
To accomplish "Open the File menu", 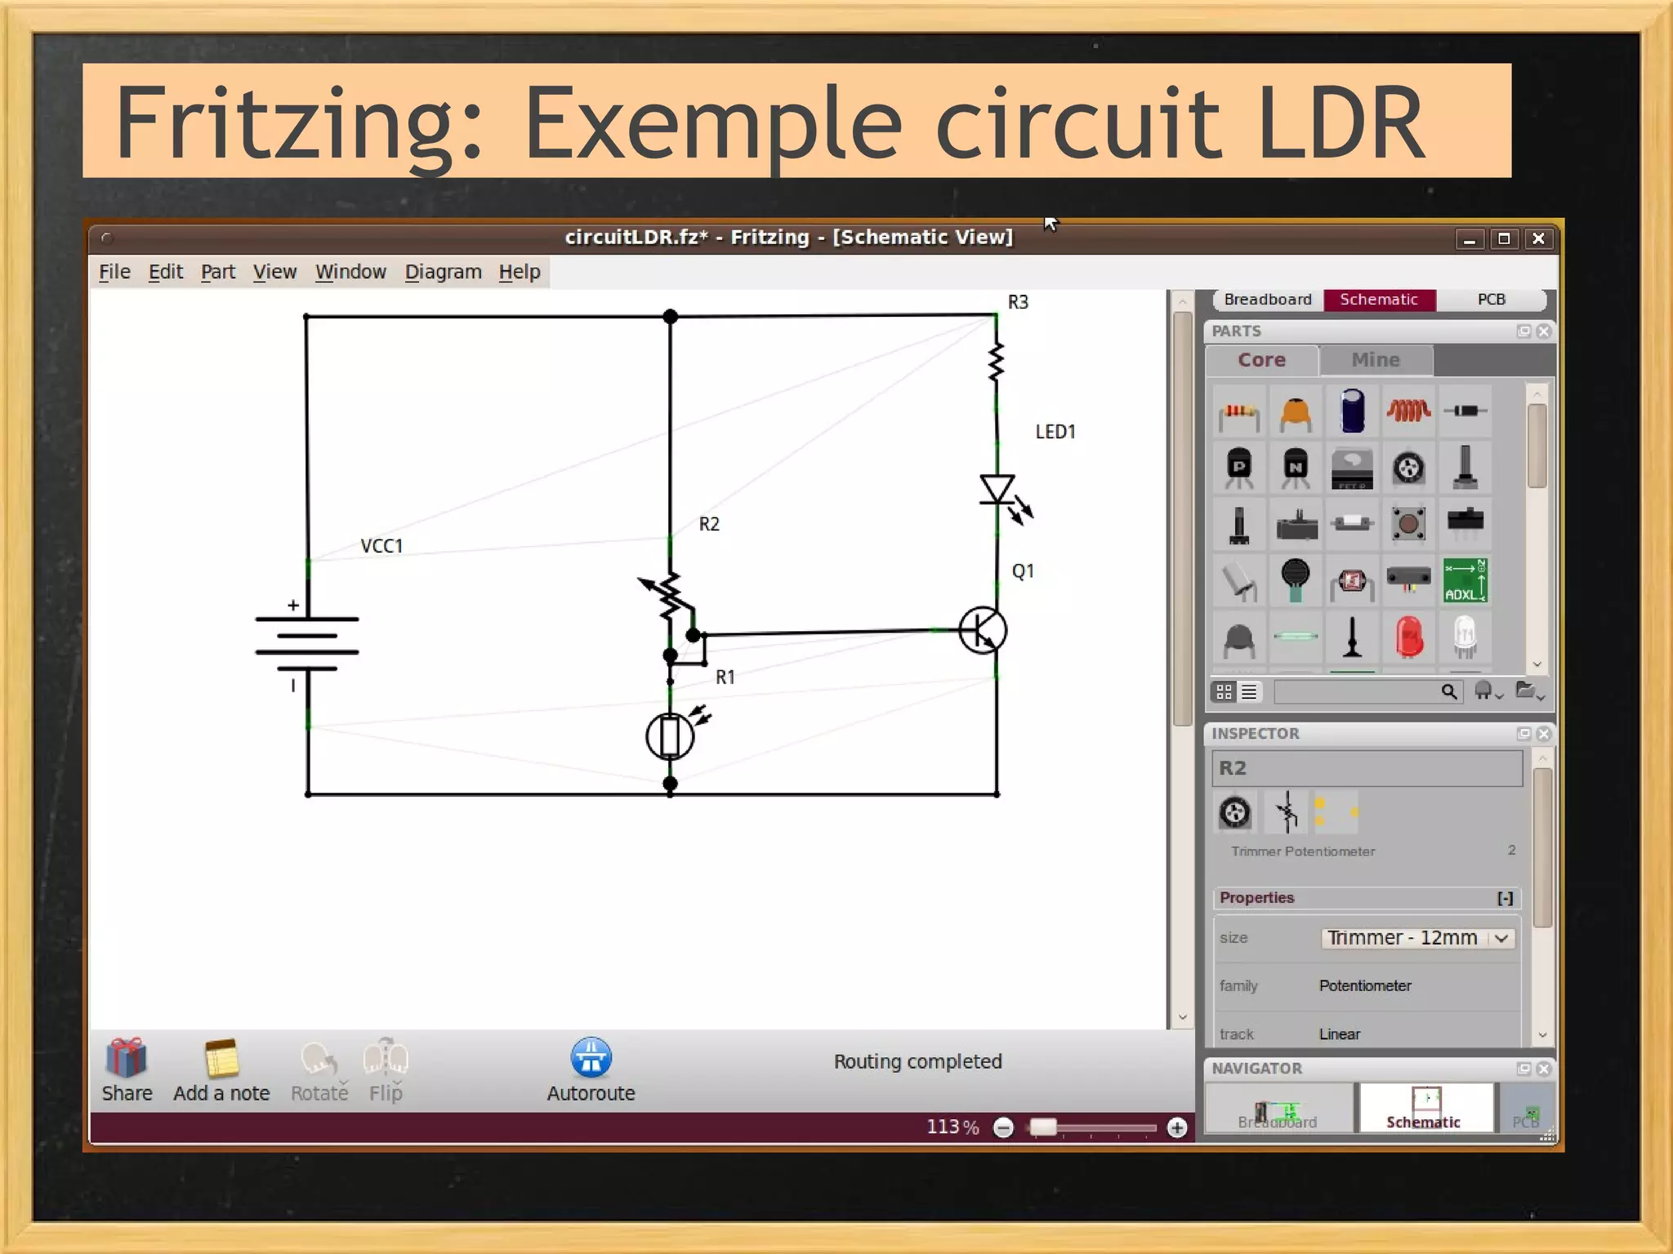I will tap(114, 272).
